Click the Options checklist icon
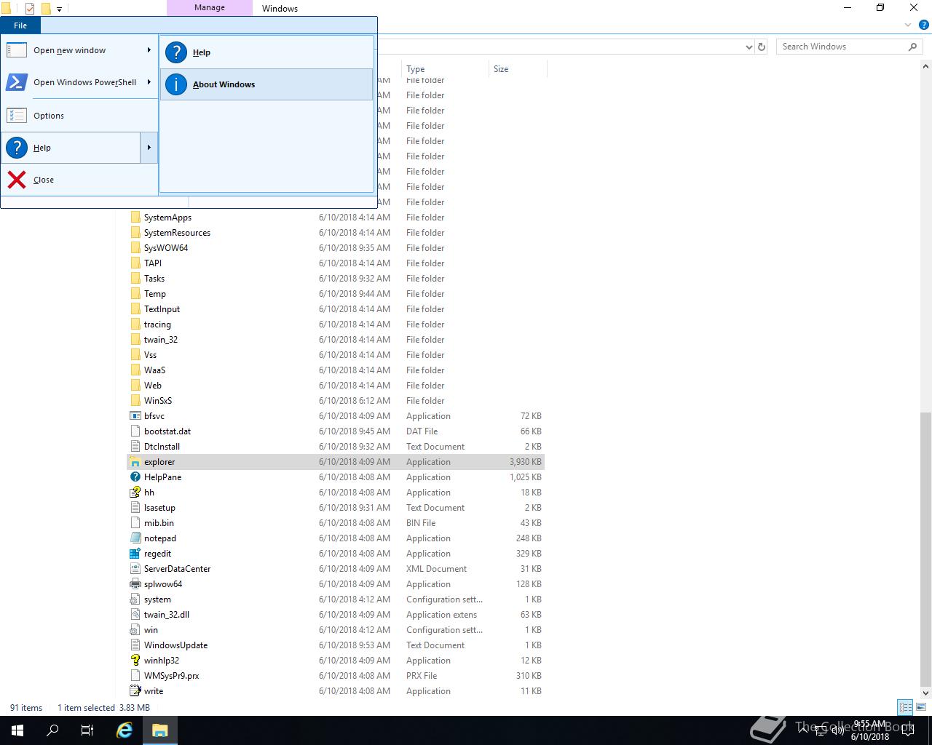The width and height of the screenshot is (932, 745). click(17, 116)
